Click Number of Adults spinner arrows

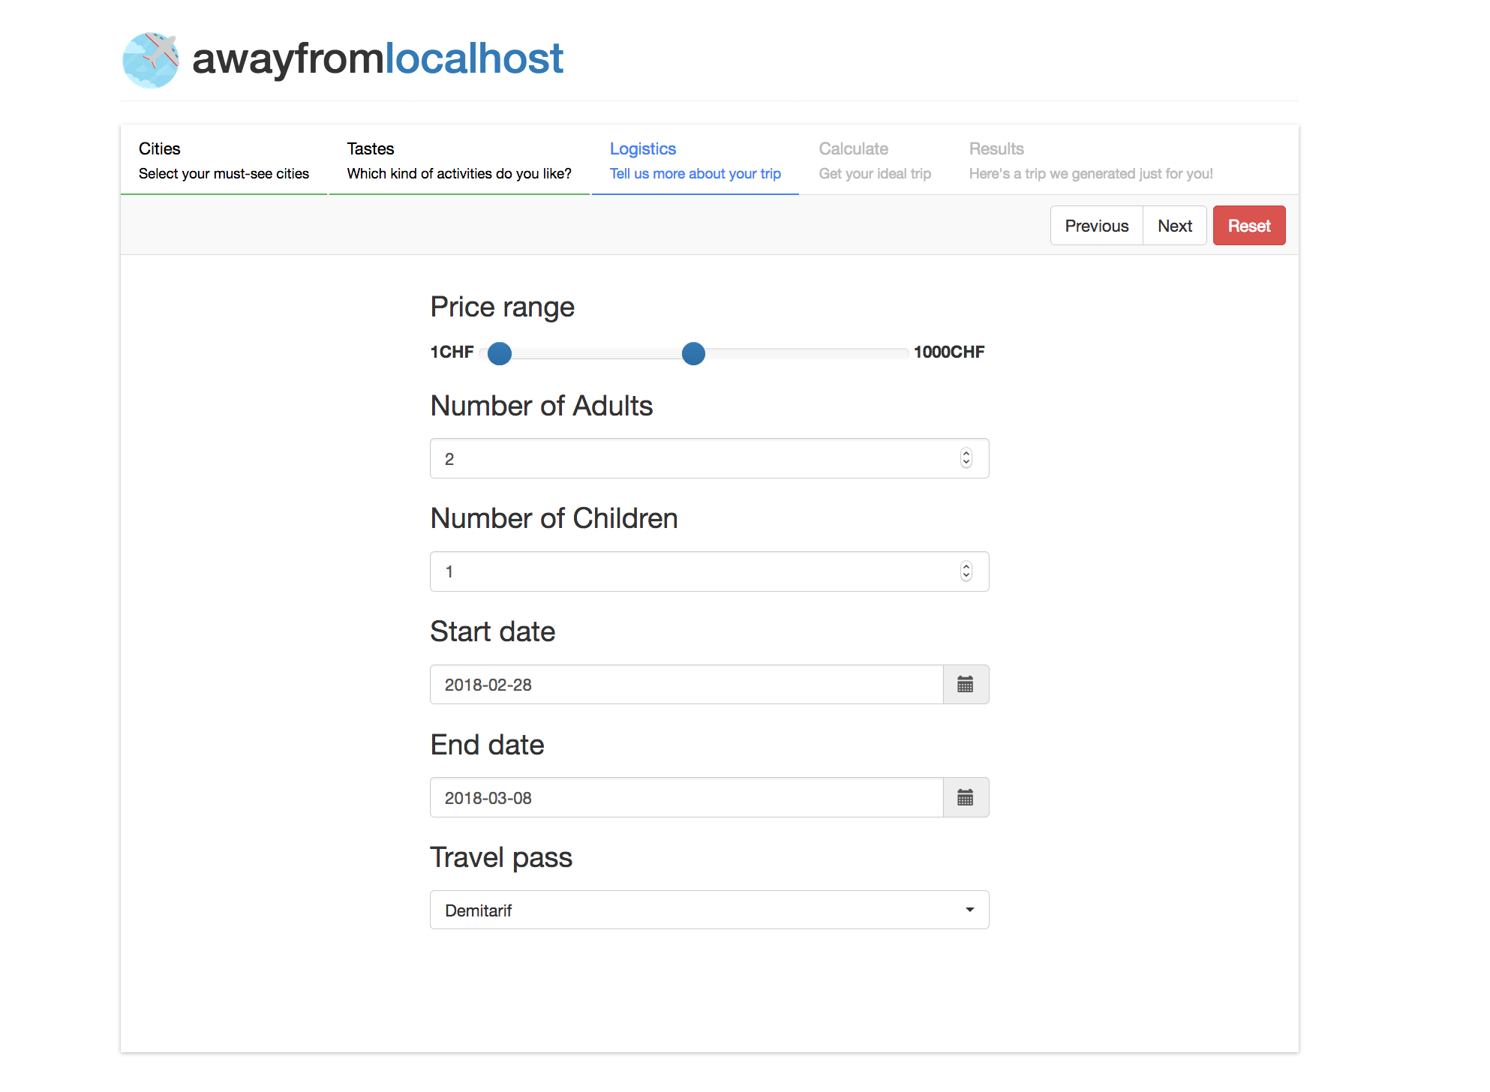(966, 458)
